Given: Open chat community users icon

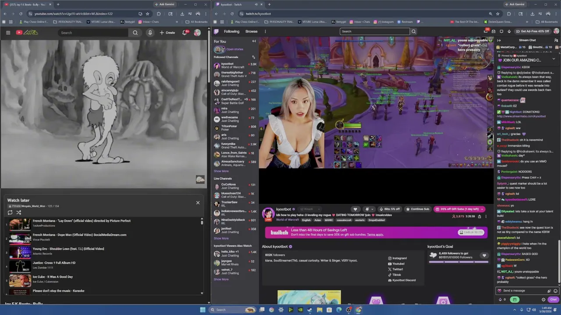Looking at the screenshot, I should pos(556,40).
